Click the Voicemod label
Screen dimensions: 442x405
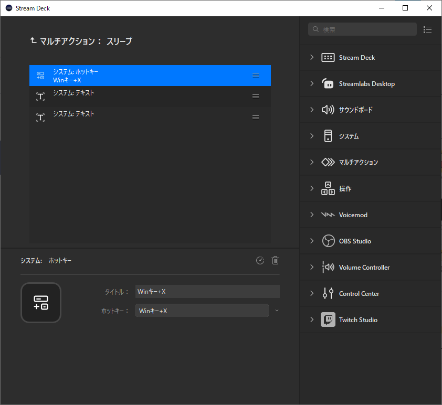point(353,215)
